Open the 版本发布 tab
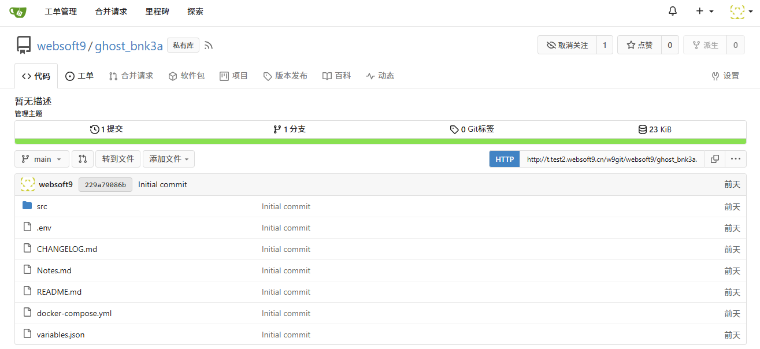The height and width of the screenshot is (349, 760). point(285,76)
